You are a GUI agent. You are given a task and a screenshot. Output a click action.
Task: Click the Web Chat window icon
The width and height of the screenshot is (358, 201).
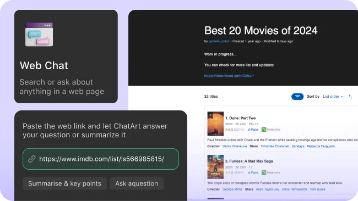click(39, 35)
